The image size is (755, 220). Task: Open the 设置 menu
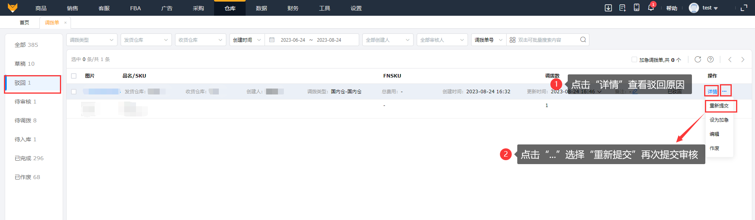tap(356, 8)
